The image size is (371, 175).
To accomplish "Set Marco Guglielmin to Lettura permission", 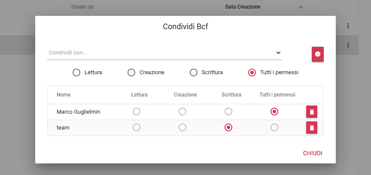I will pos(137,112).
